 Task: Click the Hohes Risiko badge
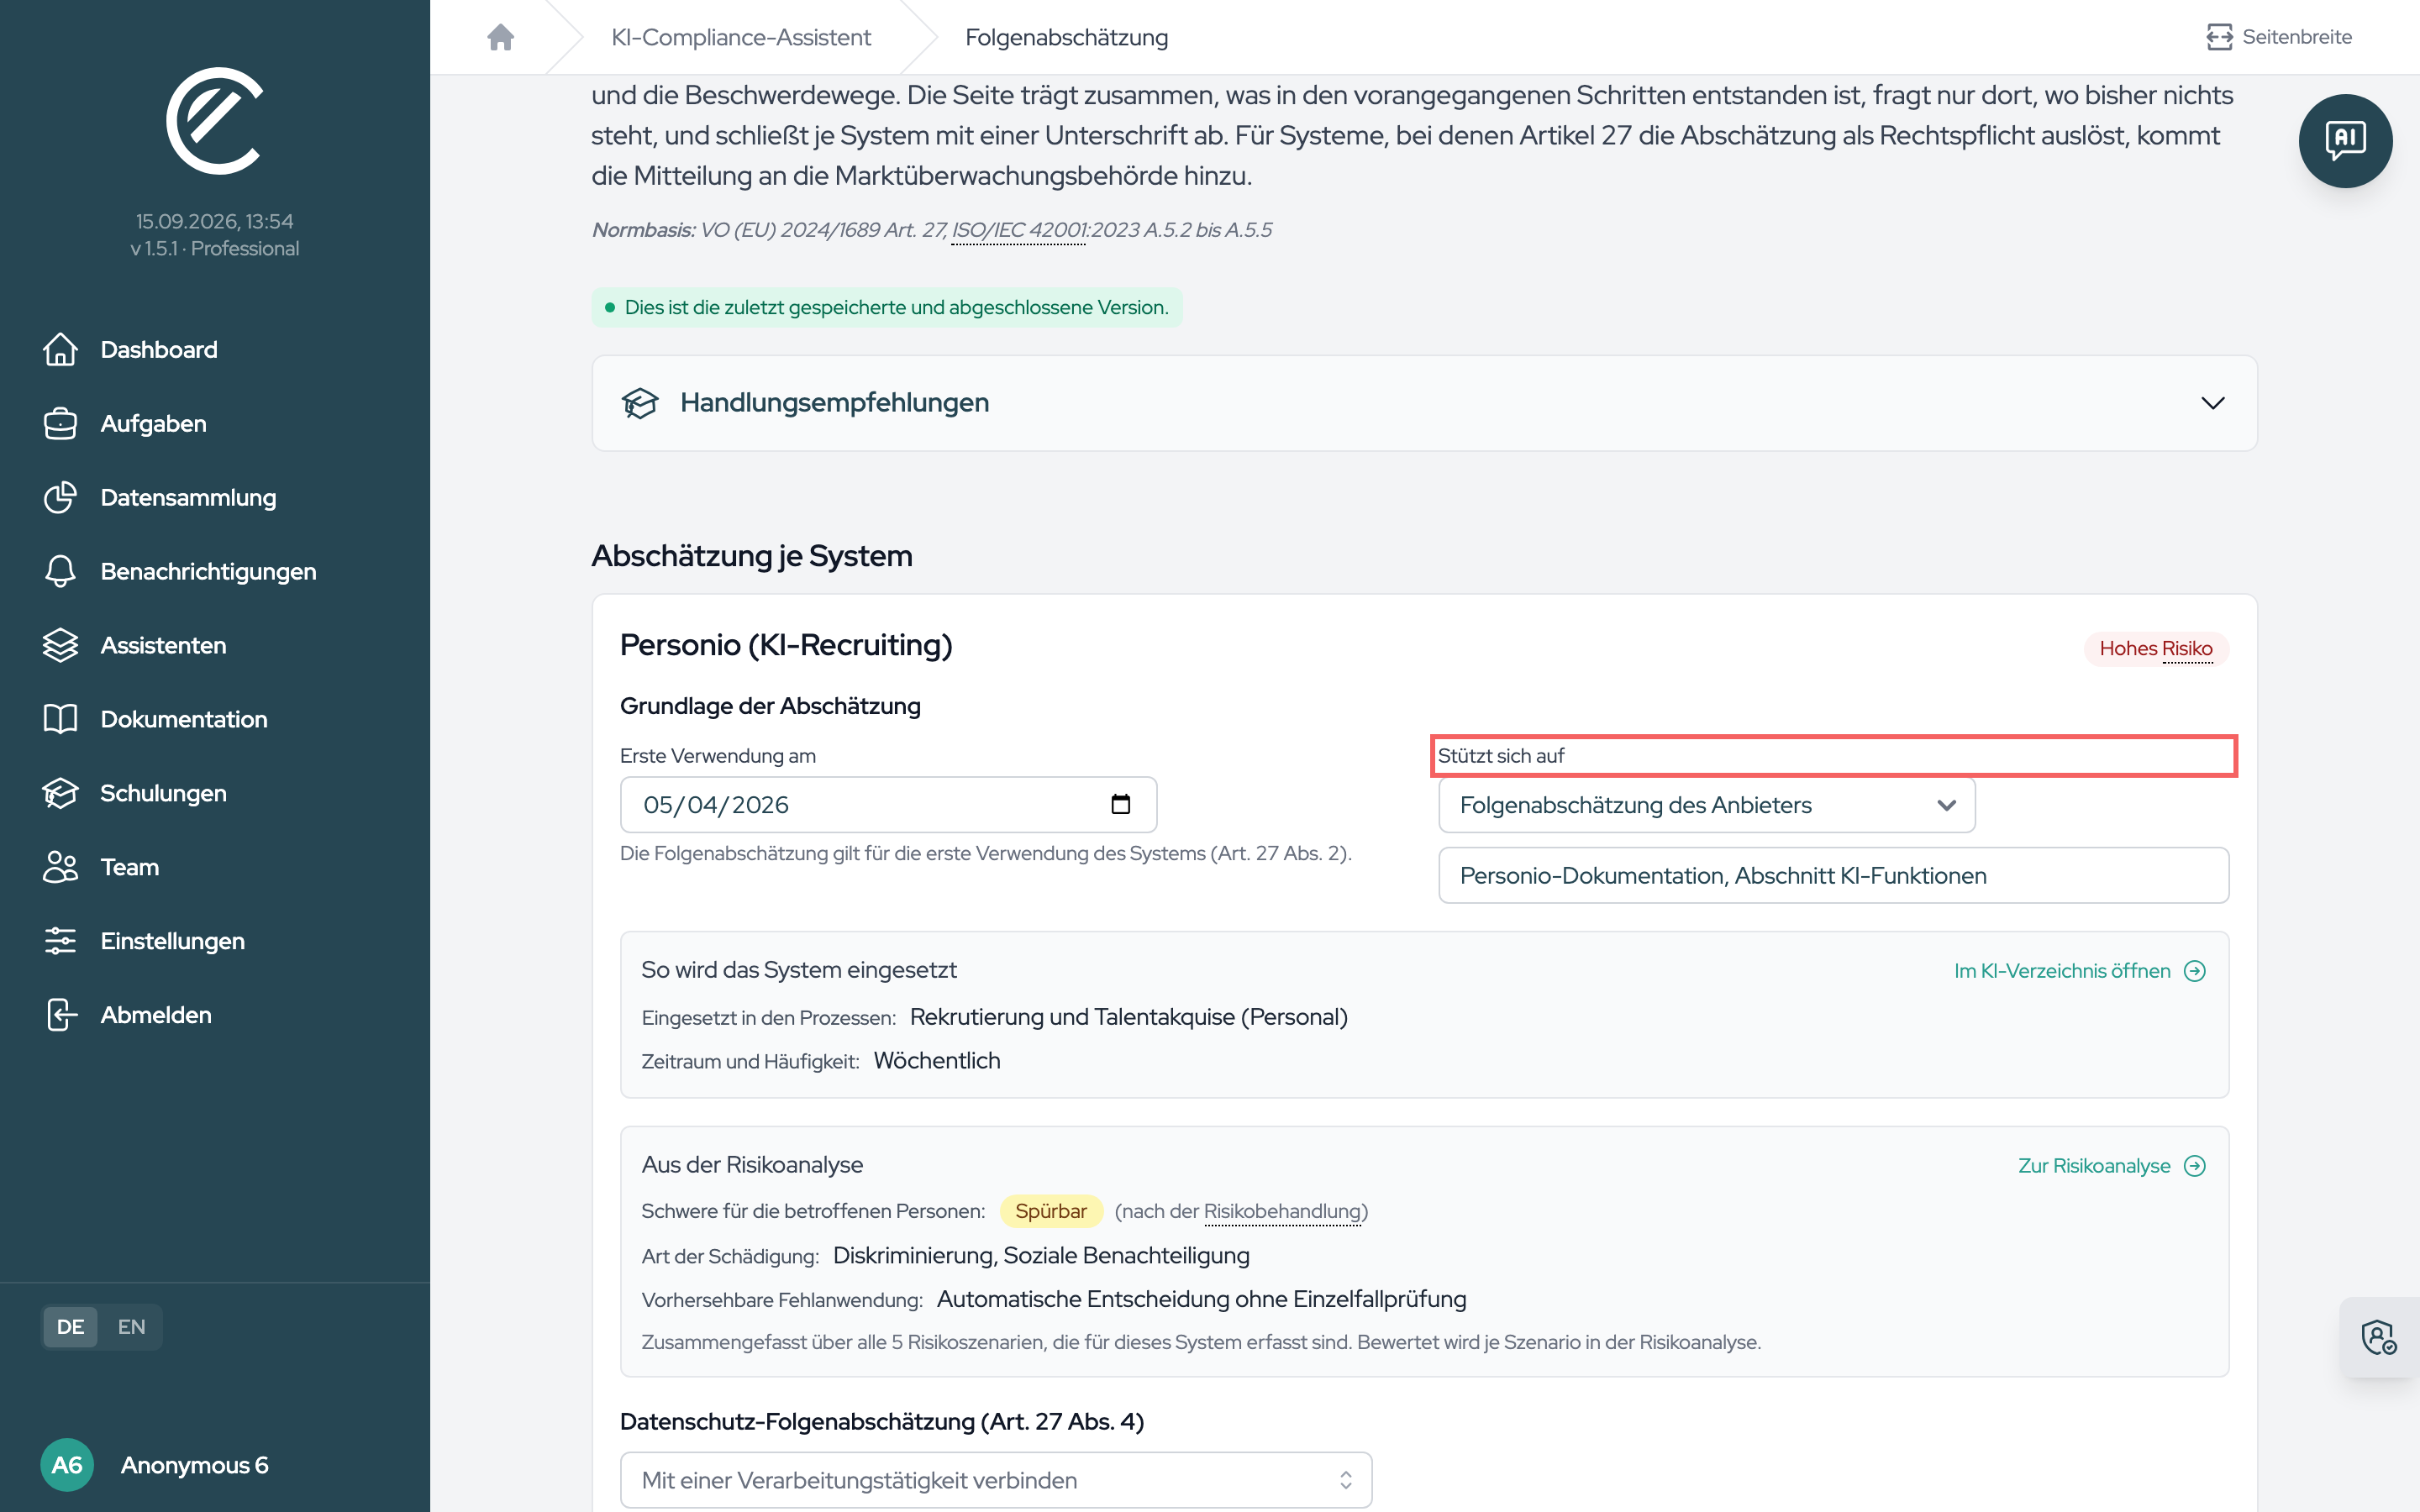point(2155,649)
